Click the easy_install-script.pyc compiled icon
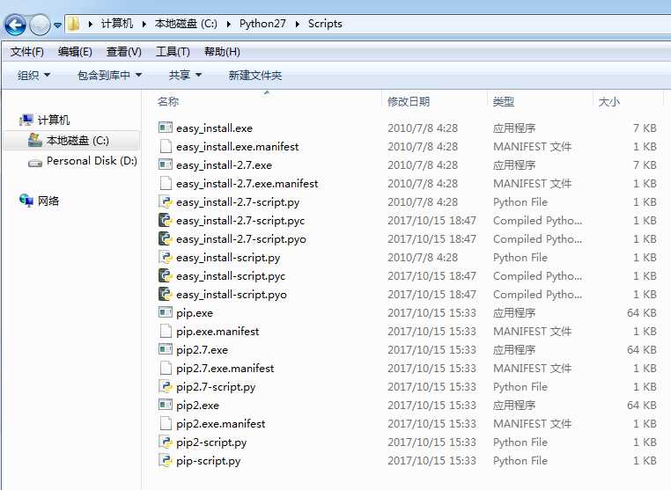This screenshot has height=490, width=671. (x=166, y=275)
